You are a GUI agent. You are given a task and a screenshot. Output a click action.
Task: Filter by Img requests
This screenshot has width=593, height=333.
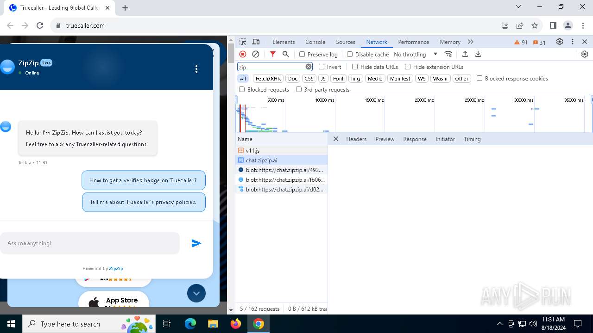355,78
